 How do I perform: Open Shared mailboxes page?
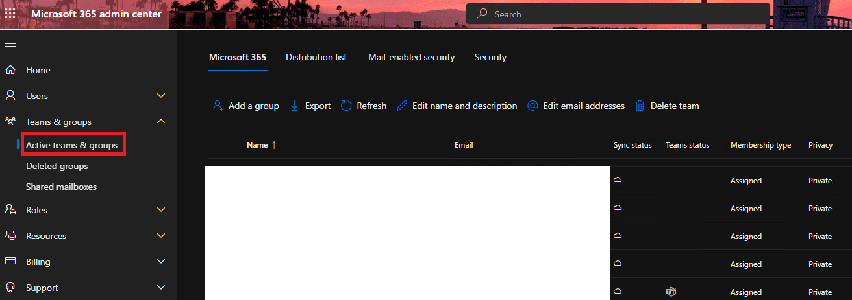pyautogui.click(x=61, y=187)
